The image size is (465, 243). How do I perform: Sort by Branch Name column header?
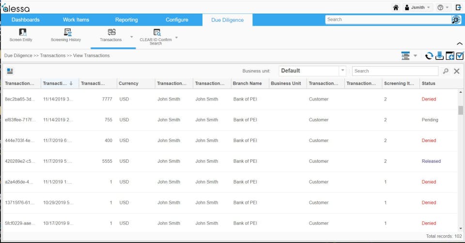248,84
